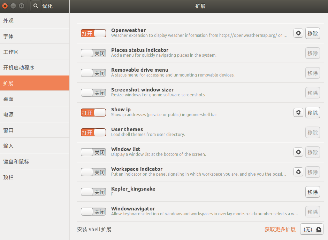This screenshot has width=328, height=240.
Task: Click the 安装 Shell 扩展 label
Action: (94, 229)
